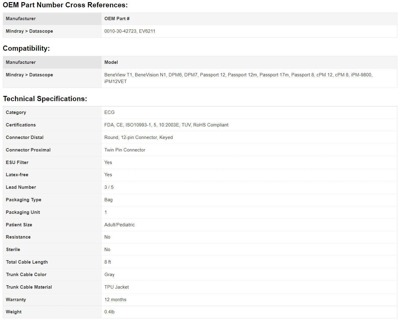
Task: Select the ECG category value
Action: [x=109, y=112]
